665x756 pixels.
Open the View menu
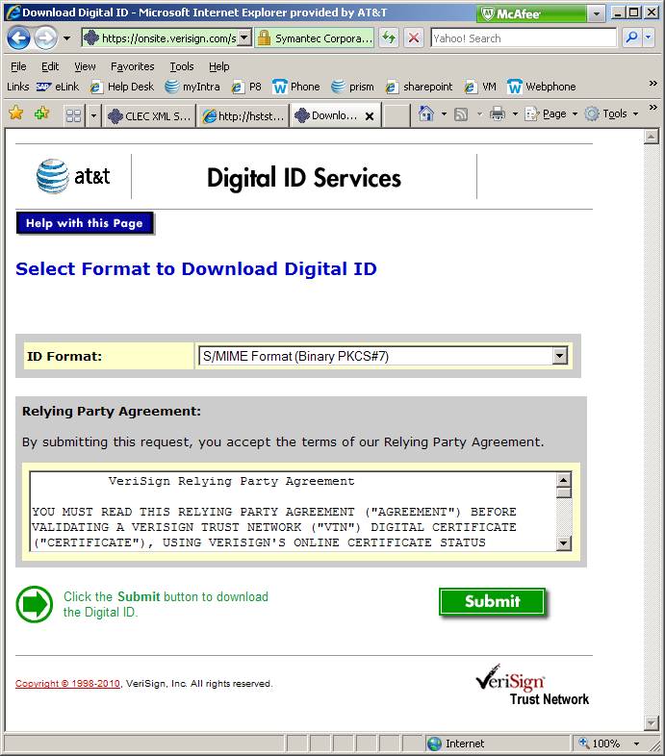[x=85, y=66]
